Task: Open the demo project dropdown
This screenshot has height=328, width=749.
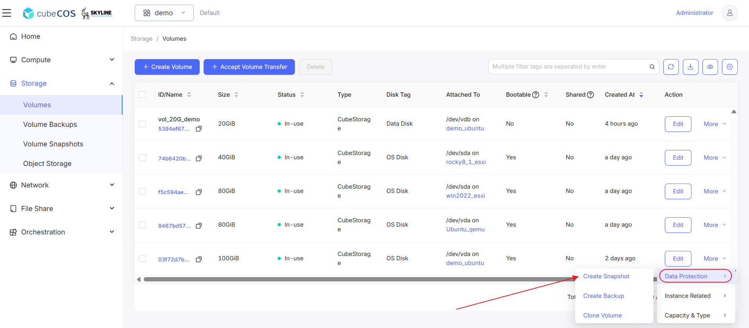Action: pos(164,13)
